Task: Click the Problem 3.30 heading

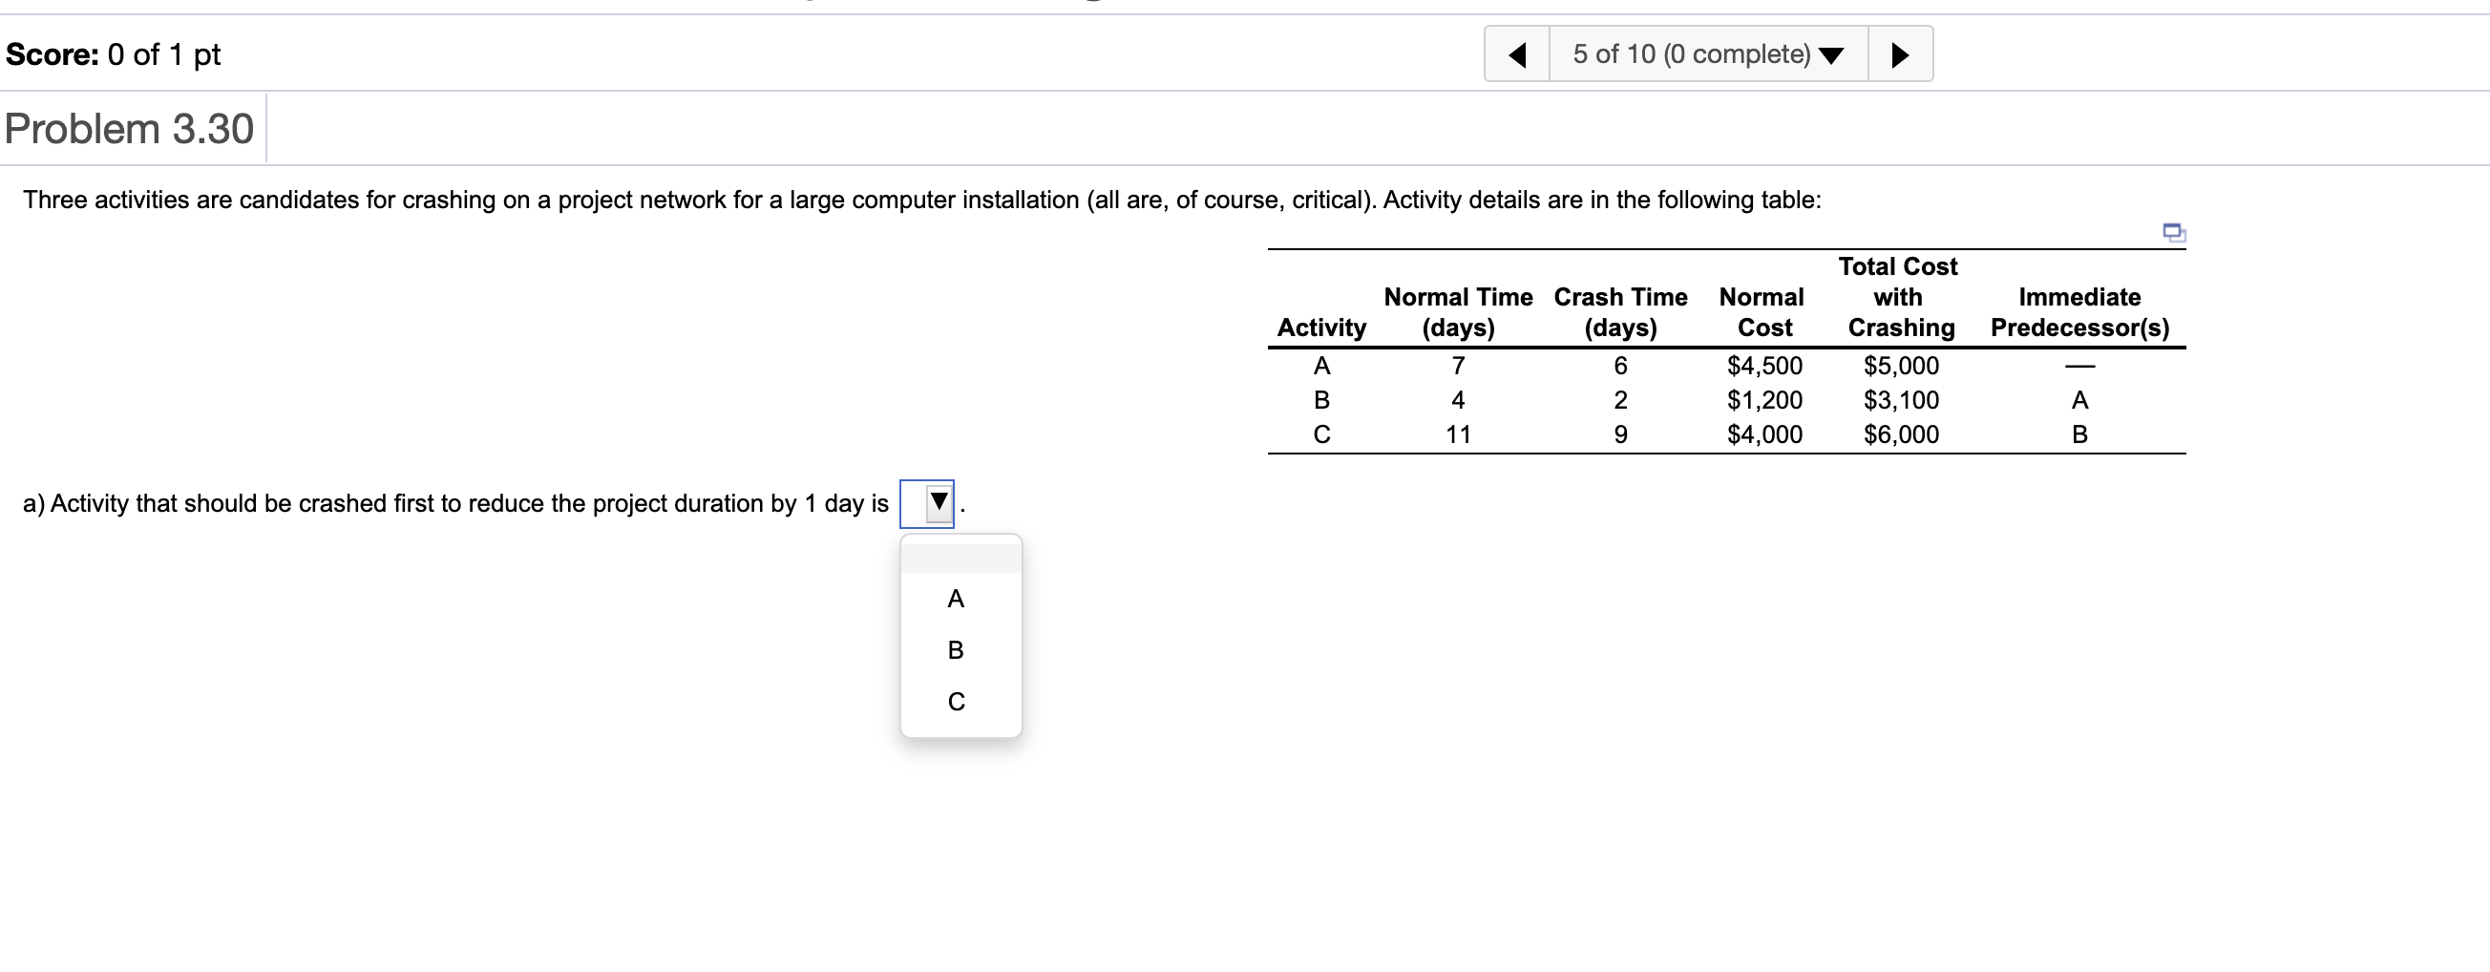Action: click(129, 126)
